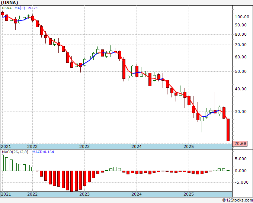The image size is (253, 203).
Task: Click the moving average value 26.71
Action: click(33, 8)
